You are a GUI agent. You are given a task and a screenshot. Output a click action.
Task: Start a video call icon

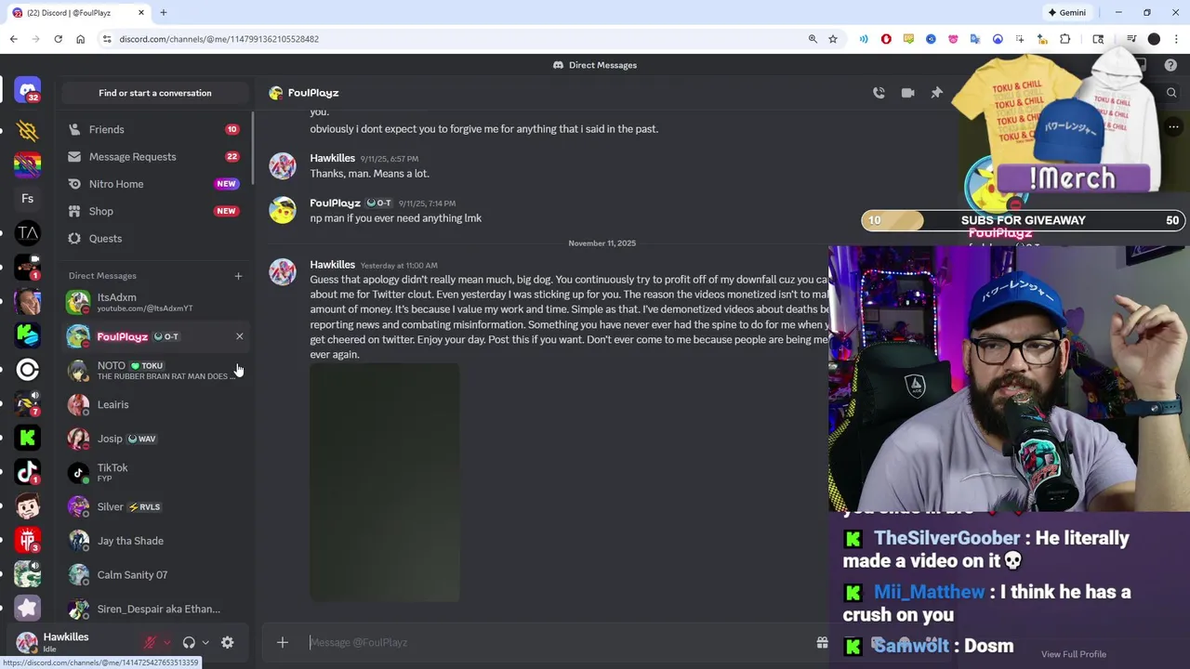click(x=907, y=93)
